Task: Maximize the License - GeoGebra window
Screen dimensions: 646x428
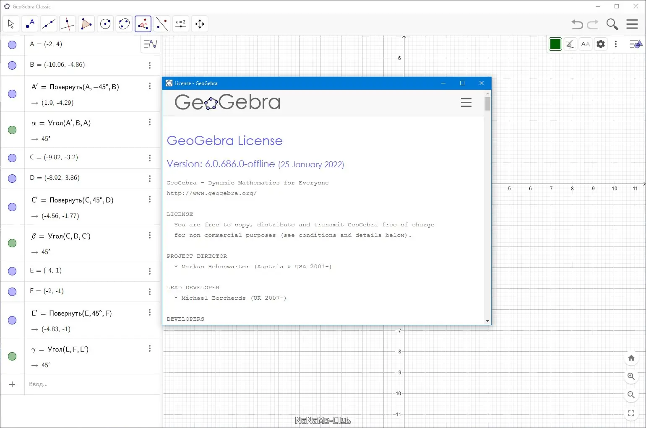Action: [x=462, y=83]
